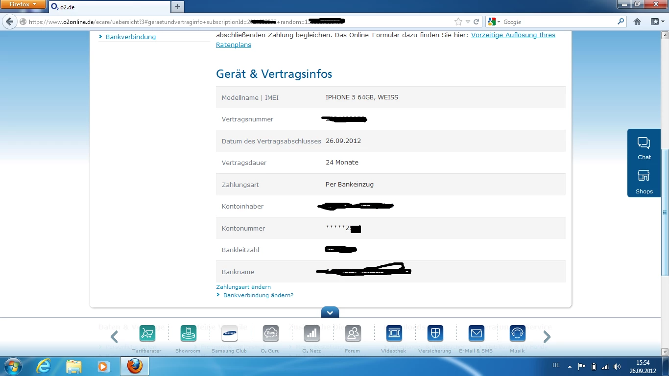Open the Bankverbindung sidebar link
Viewport: 669px width, 376px height.
click(x=131, y=37)
